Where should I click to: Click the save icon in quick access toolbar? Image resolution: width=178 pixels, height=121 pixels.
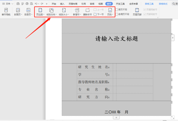point(18,4)
